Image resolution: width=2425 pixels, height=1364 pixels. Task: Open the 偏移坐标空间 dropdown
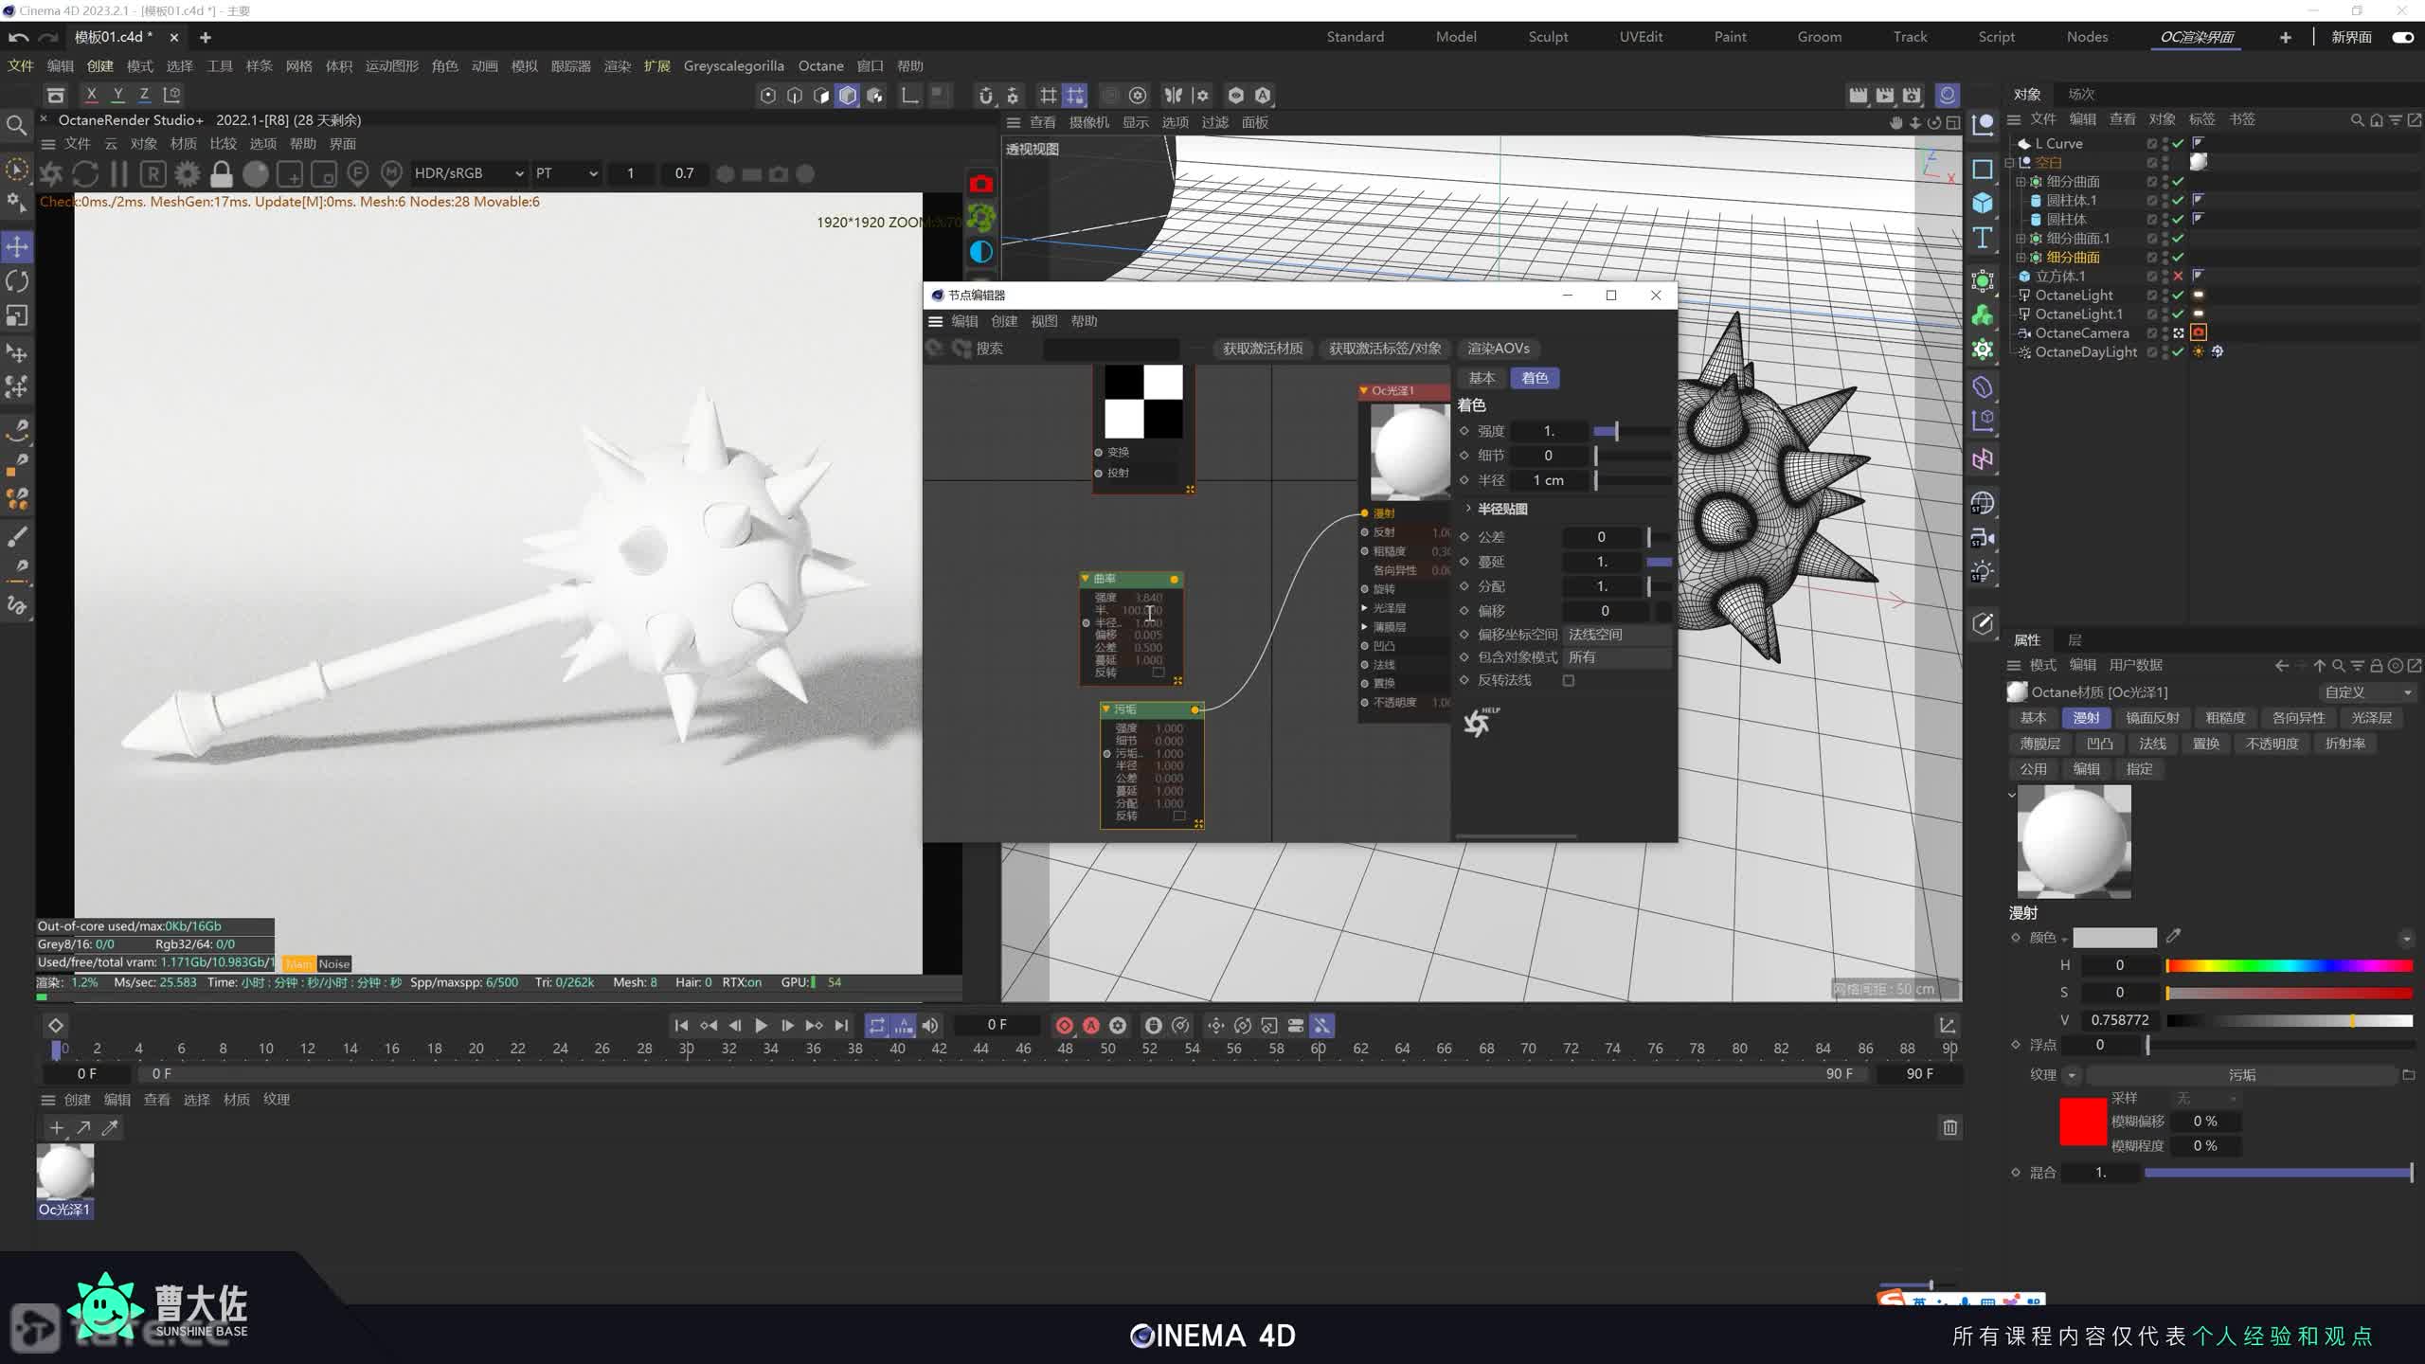point(1616,635)
